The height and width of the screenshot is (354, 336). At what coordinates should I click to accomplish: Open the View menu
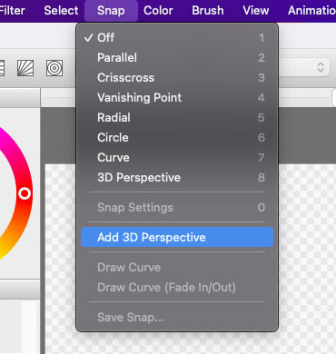256,11
